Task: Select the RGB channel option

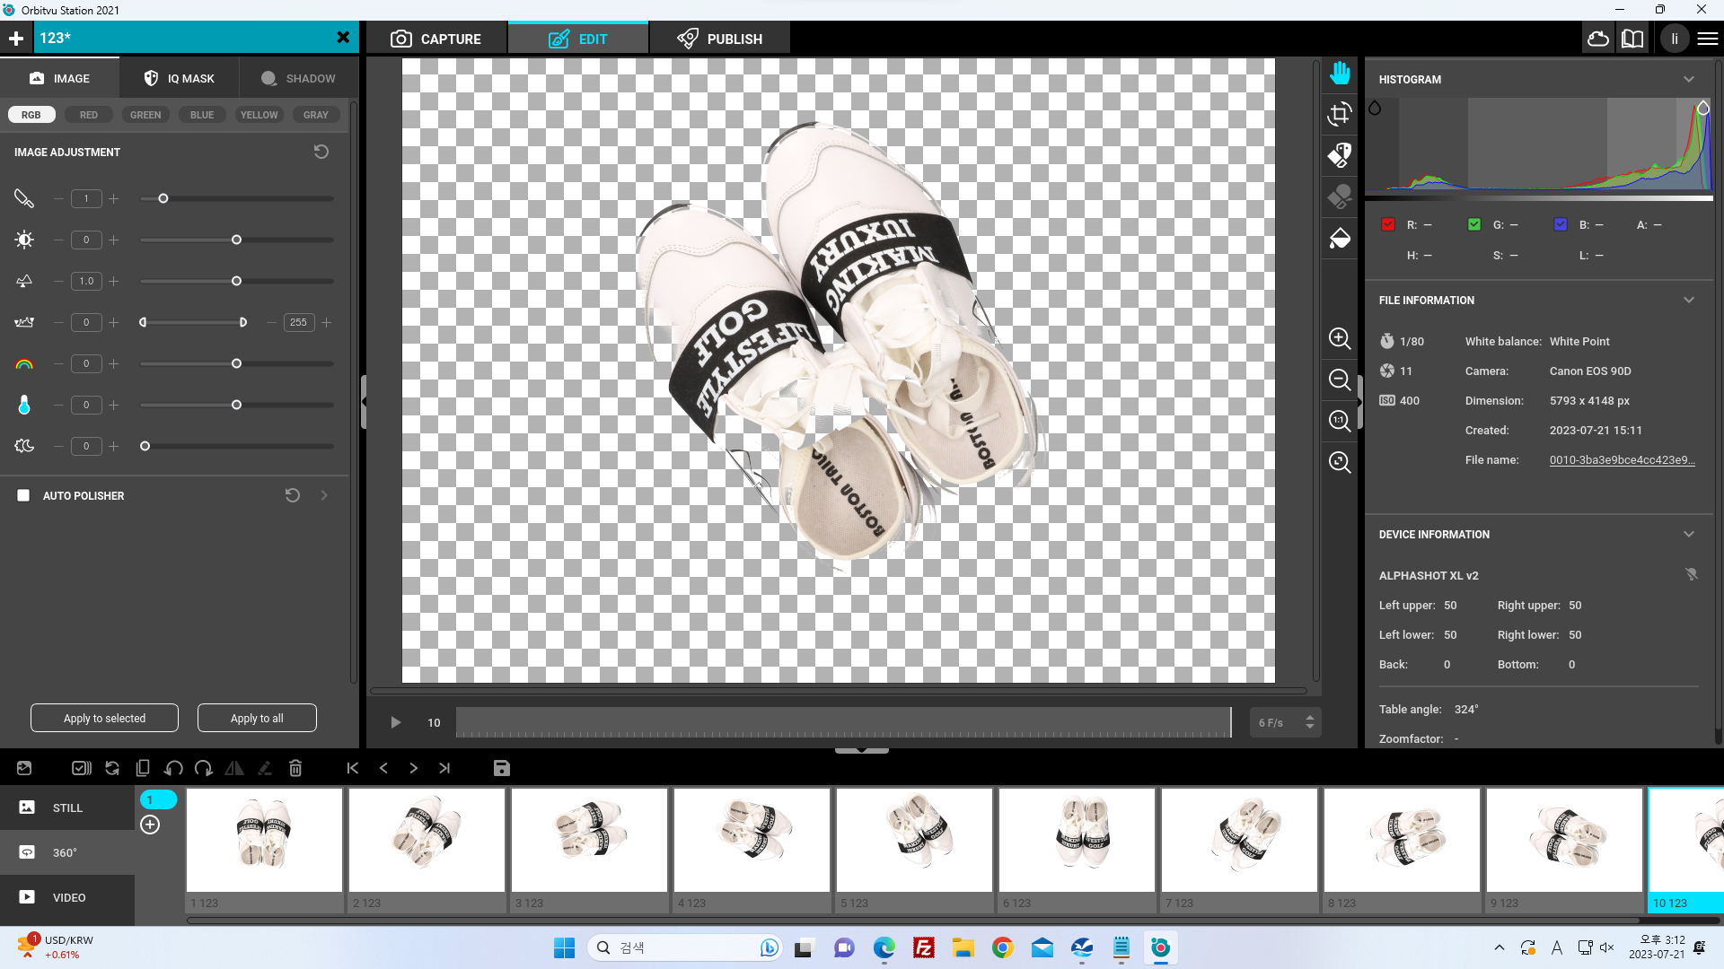Action: coord(31,115)
